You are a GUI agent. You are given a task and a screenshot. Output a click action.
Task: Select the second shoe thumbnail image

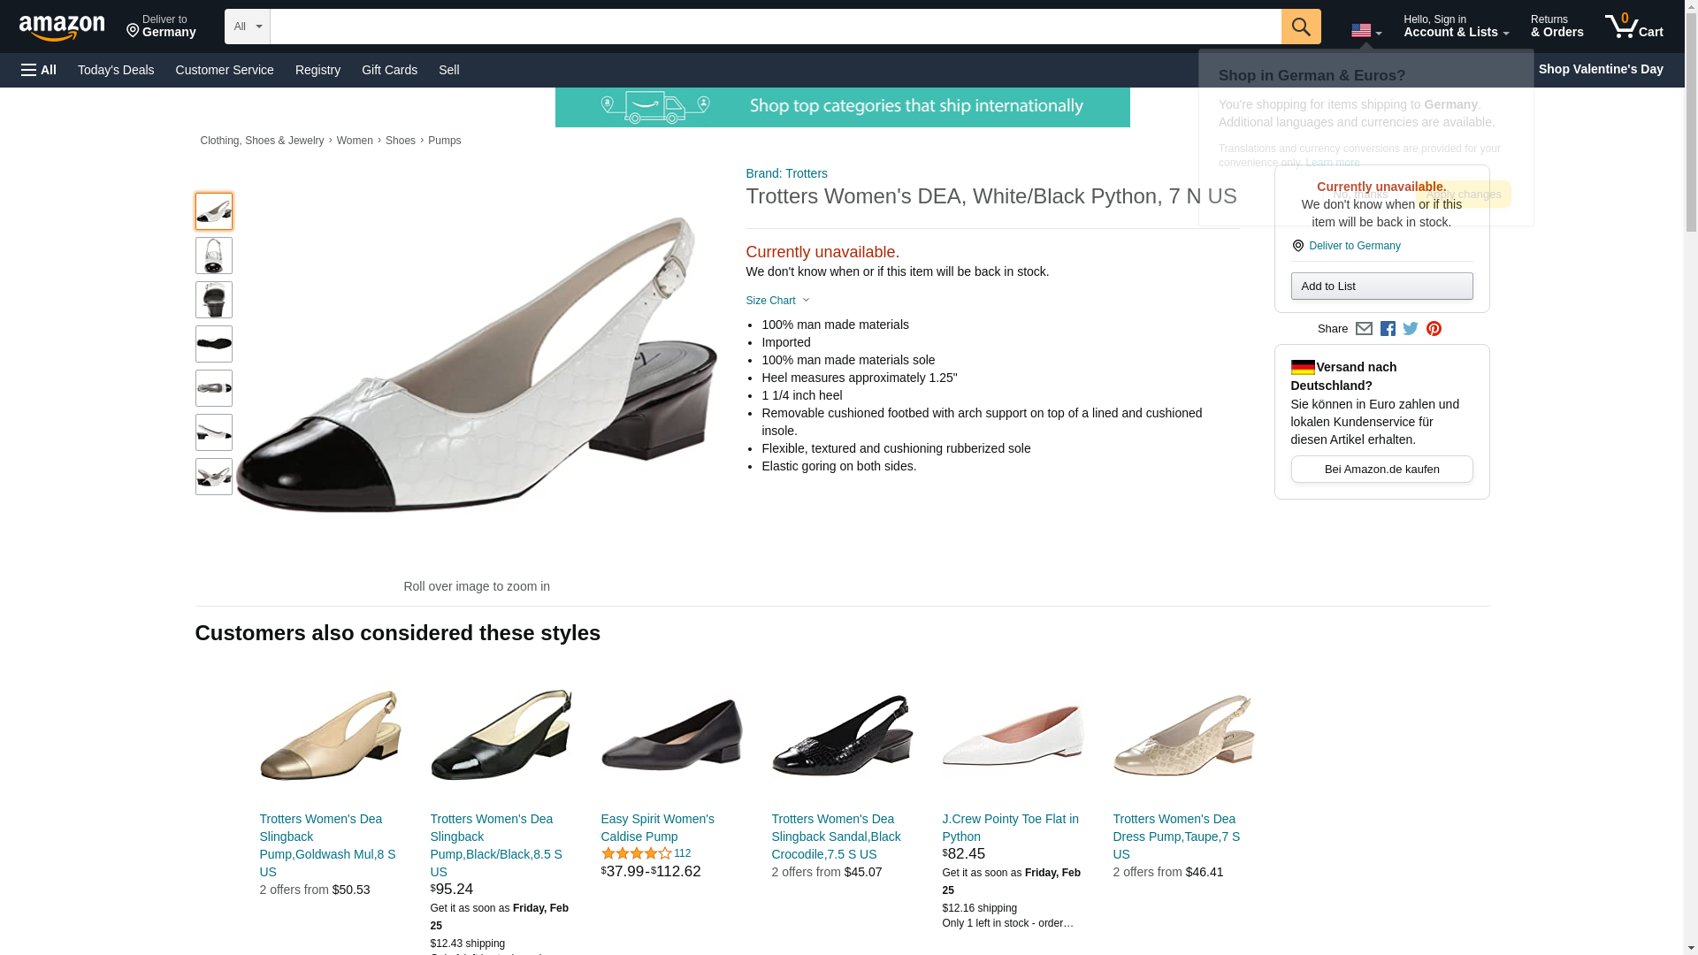[x=213, y=256]
